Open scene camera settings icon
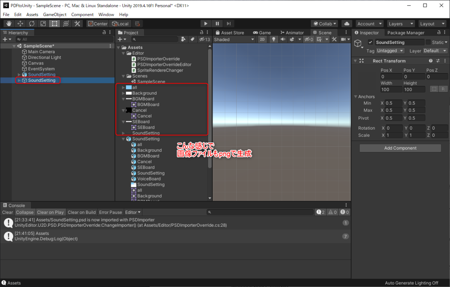 (343, 39)
